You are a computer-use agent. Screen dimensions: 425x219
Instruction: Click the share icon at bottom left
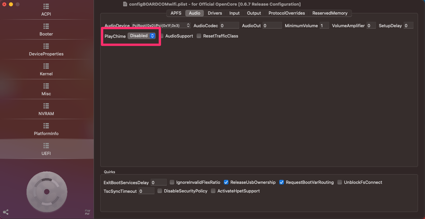(6, 212)
